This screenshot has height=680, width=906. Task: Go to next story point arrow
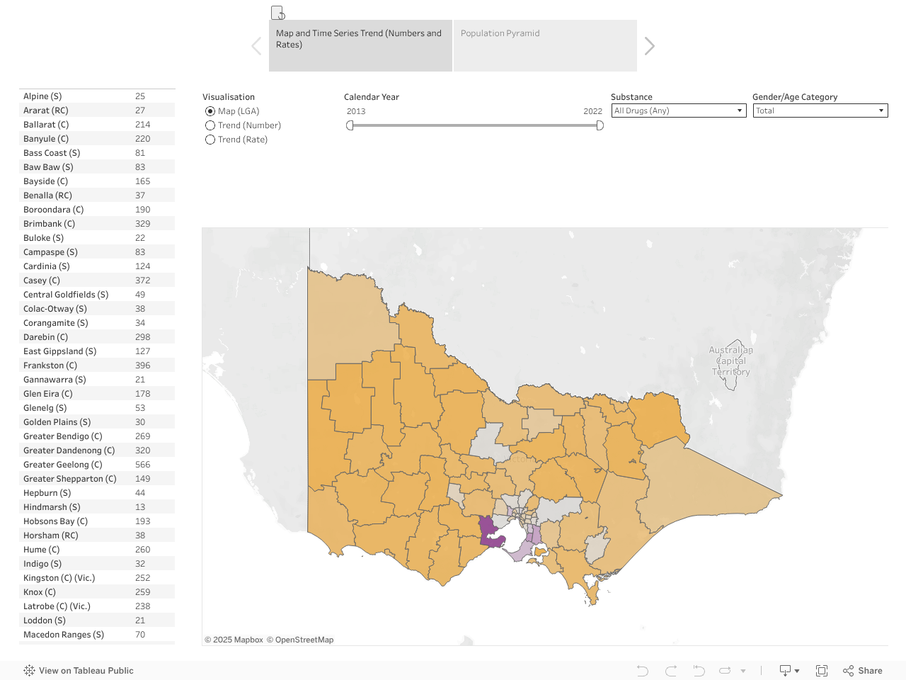650,46
